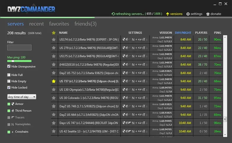Click the settings gear icon
This screenshot has height=143, width=232.
(x=188, y=14)
